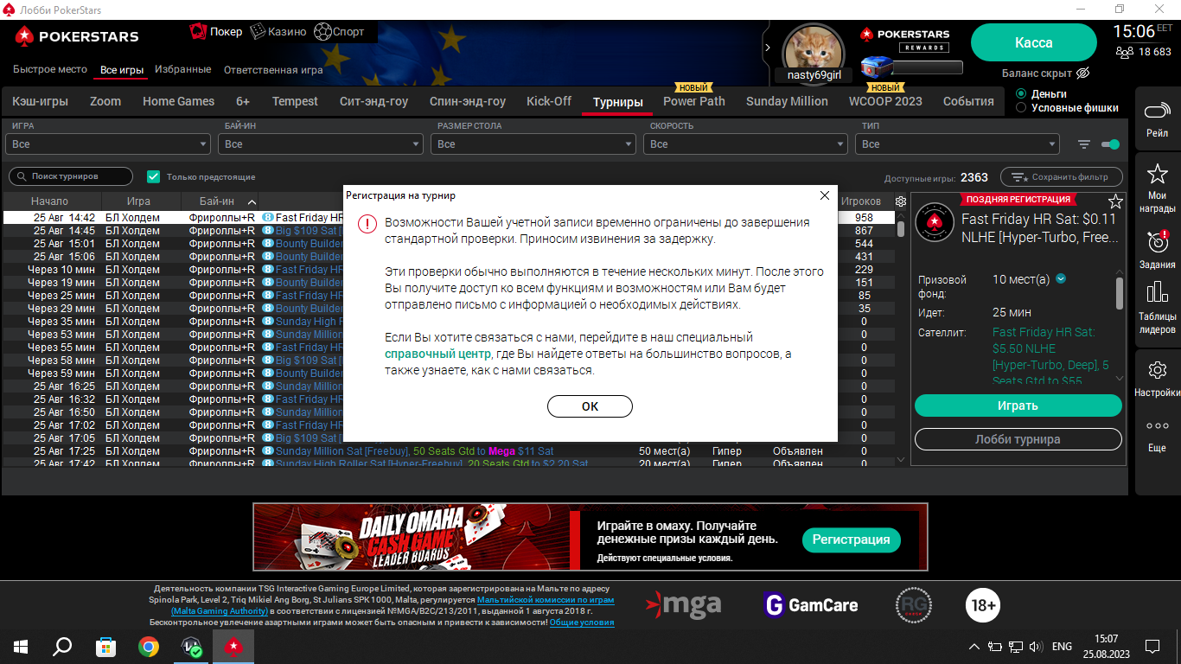Screen dimensions: 1181x664
Task: Open the Казино section
Action: [x=278, y=32]
